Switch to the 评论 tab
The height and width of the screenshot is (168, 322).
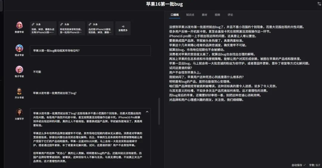tap(230, 15)
